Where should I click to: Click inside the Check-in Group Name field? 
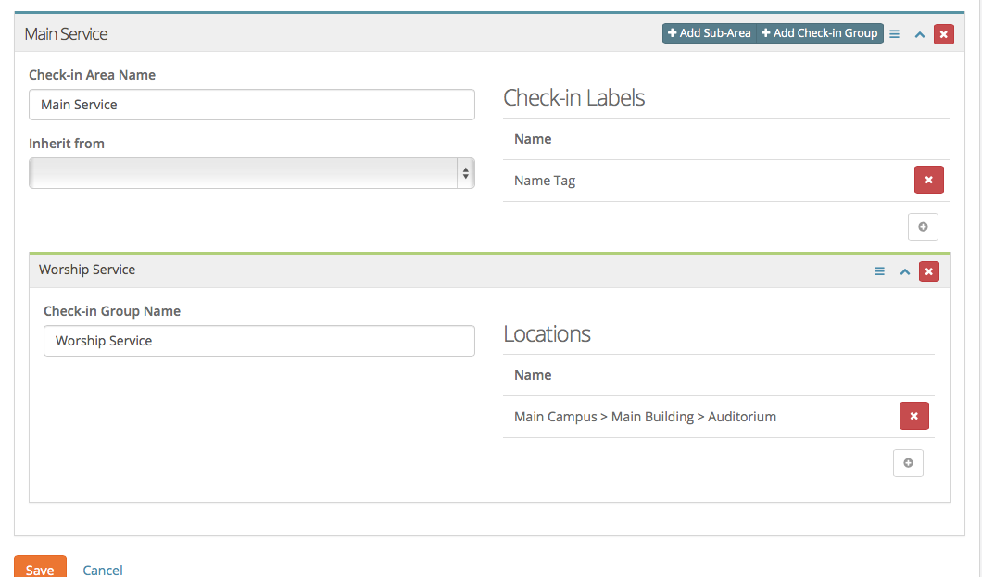pyautogui.click(x=258, y=341)
